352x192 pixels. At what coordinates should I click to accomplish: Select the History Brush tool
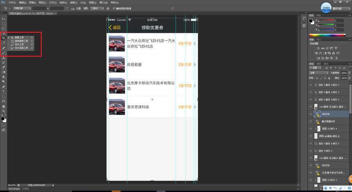[3, 62]
